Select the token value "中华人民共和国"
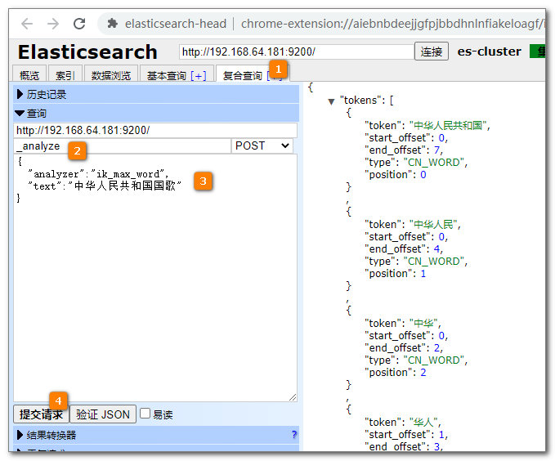Screen dimensions: 555x461 pyautogui.click(x=447, y=126)
